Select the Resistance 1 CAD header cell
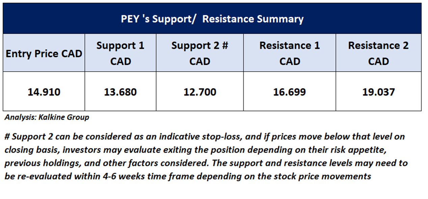Screen dimensions: 428x199 pyautogui.click(x=290, y=53)
